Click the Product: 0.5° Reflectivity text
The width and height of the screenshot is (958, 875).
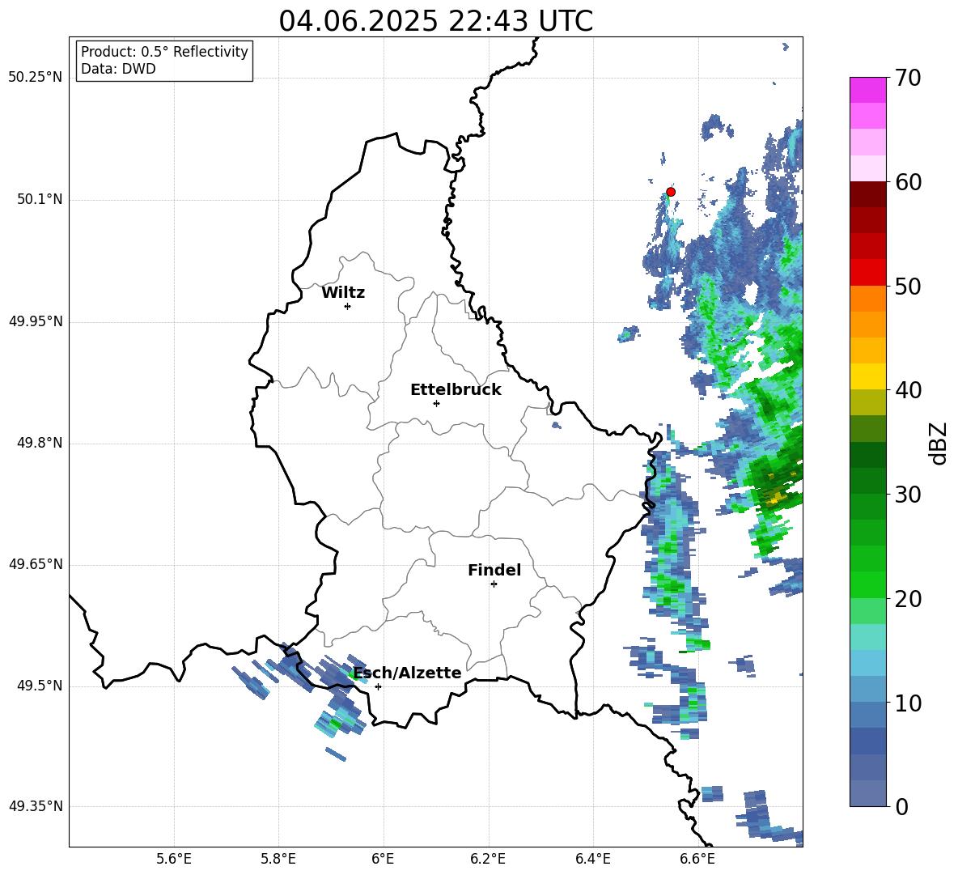(x=164, y=51)
